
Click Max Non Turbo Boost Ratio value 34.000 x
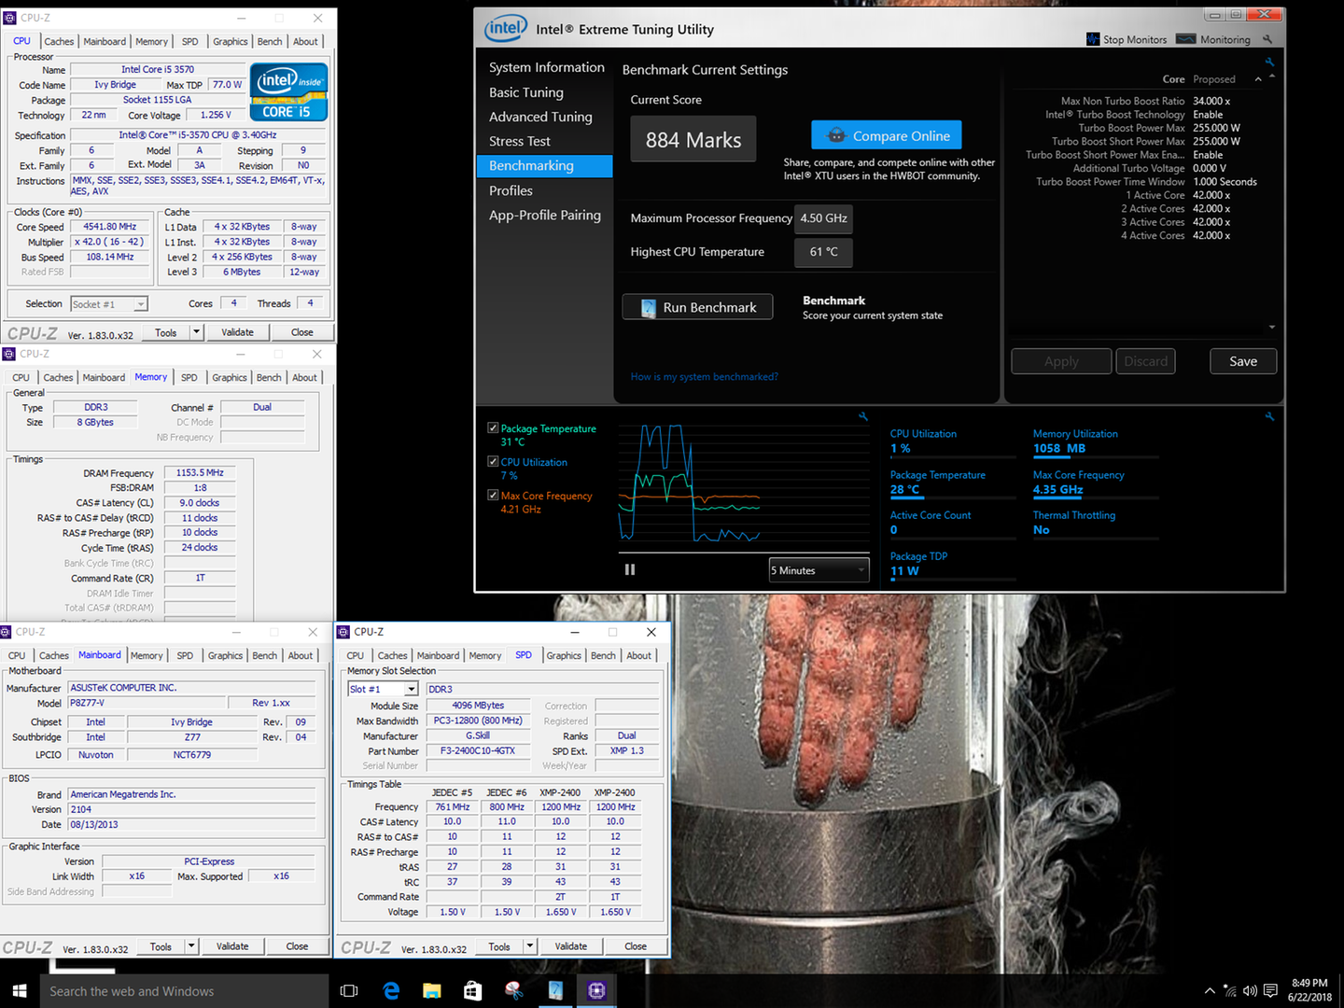click(x=1211, y=101)
